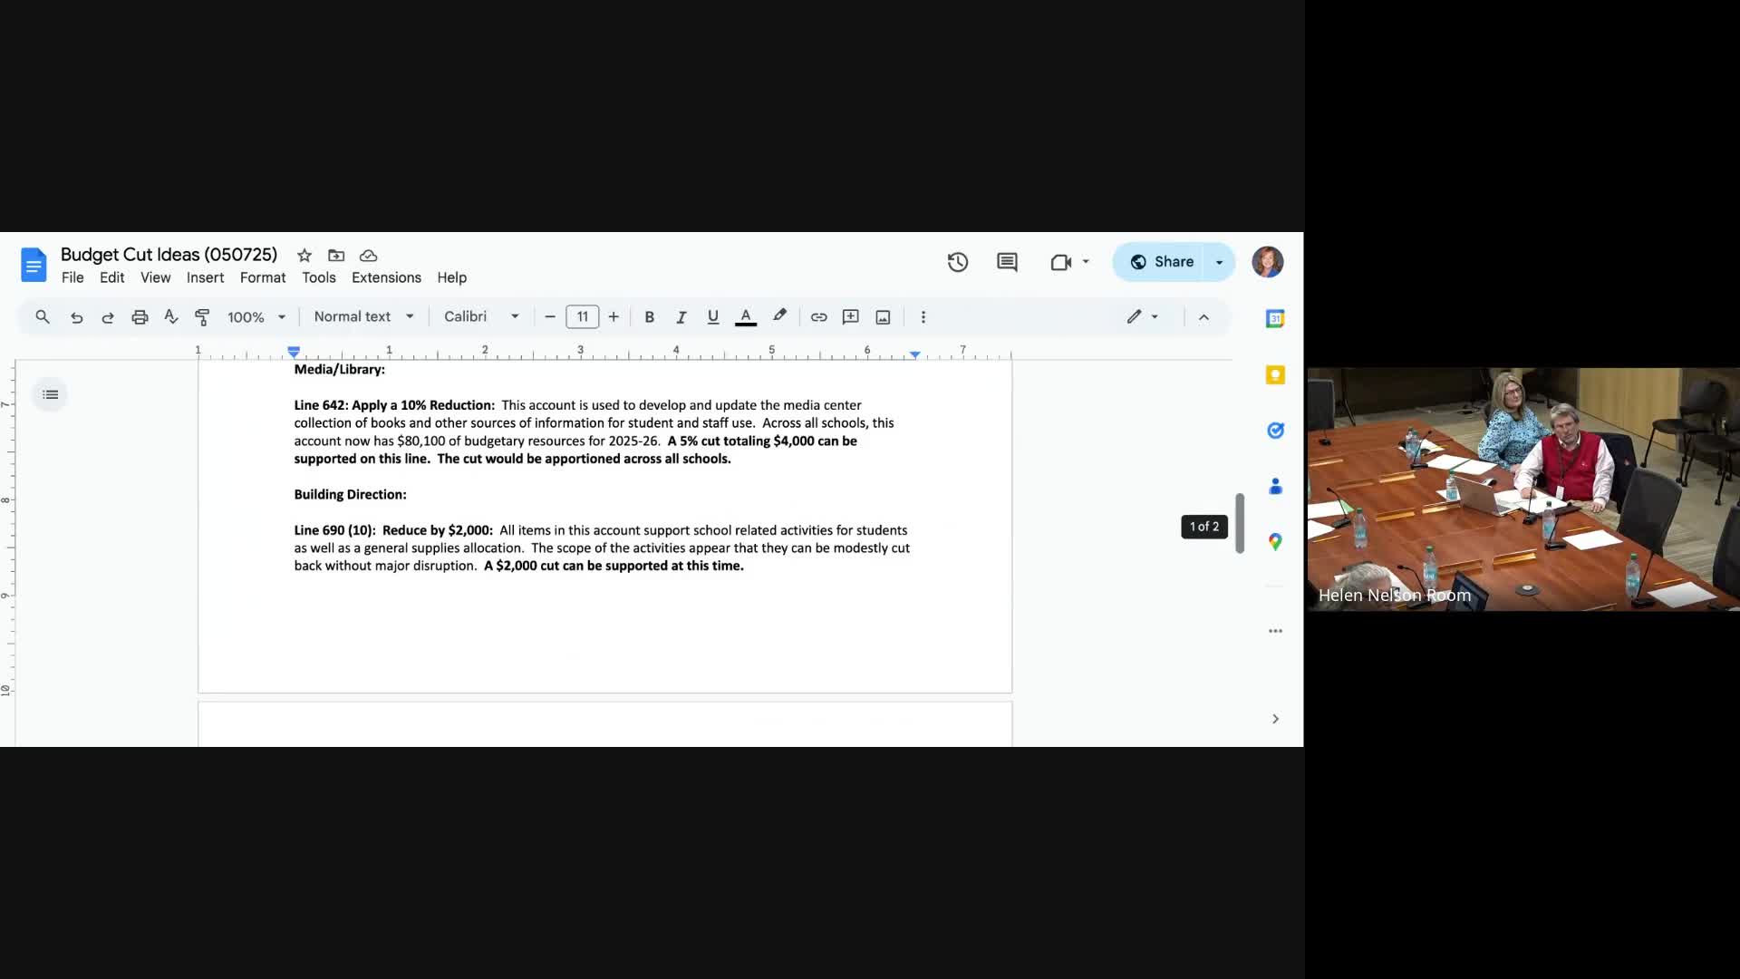
Task: Click the insert link icon
Action: 818,317
